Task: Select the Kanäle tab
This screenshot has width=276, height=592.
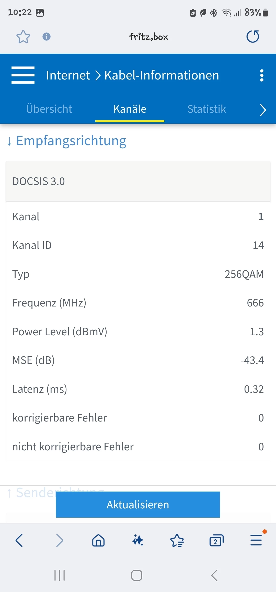Action: (130, 109)
